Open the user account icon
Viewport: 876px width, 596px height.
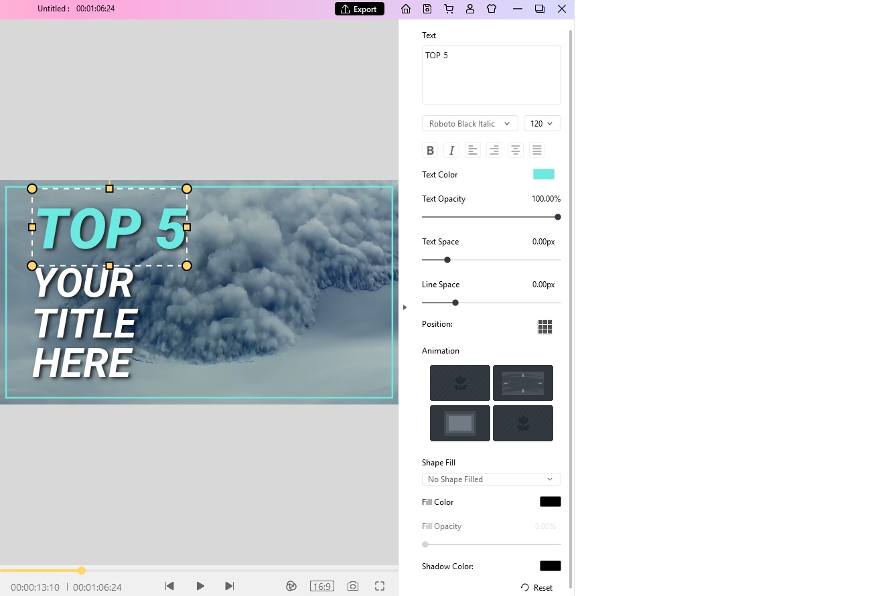(470, 9)
